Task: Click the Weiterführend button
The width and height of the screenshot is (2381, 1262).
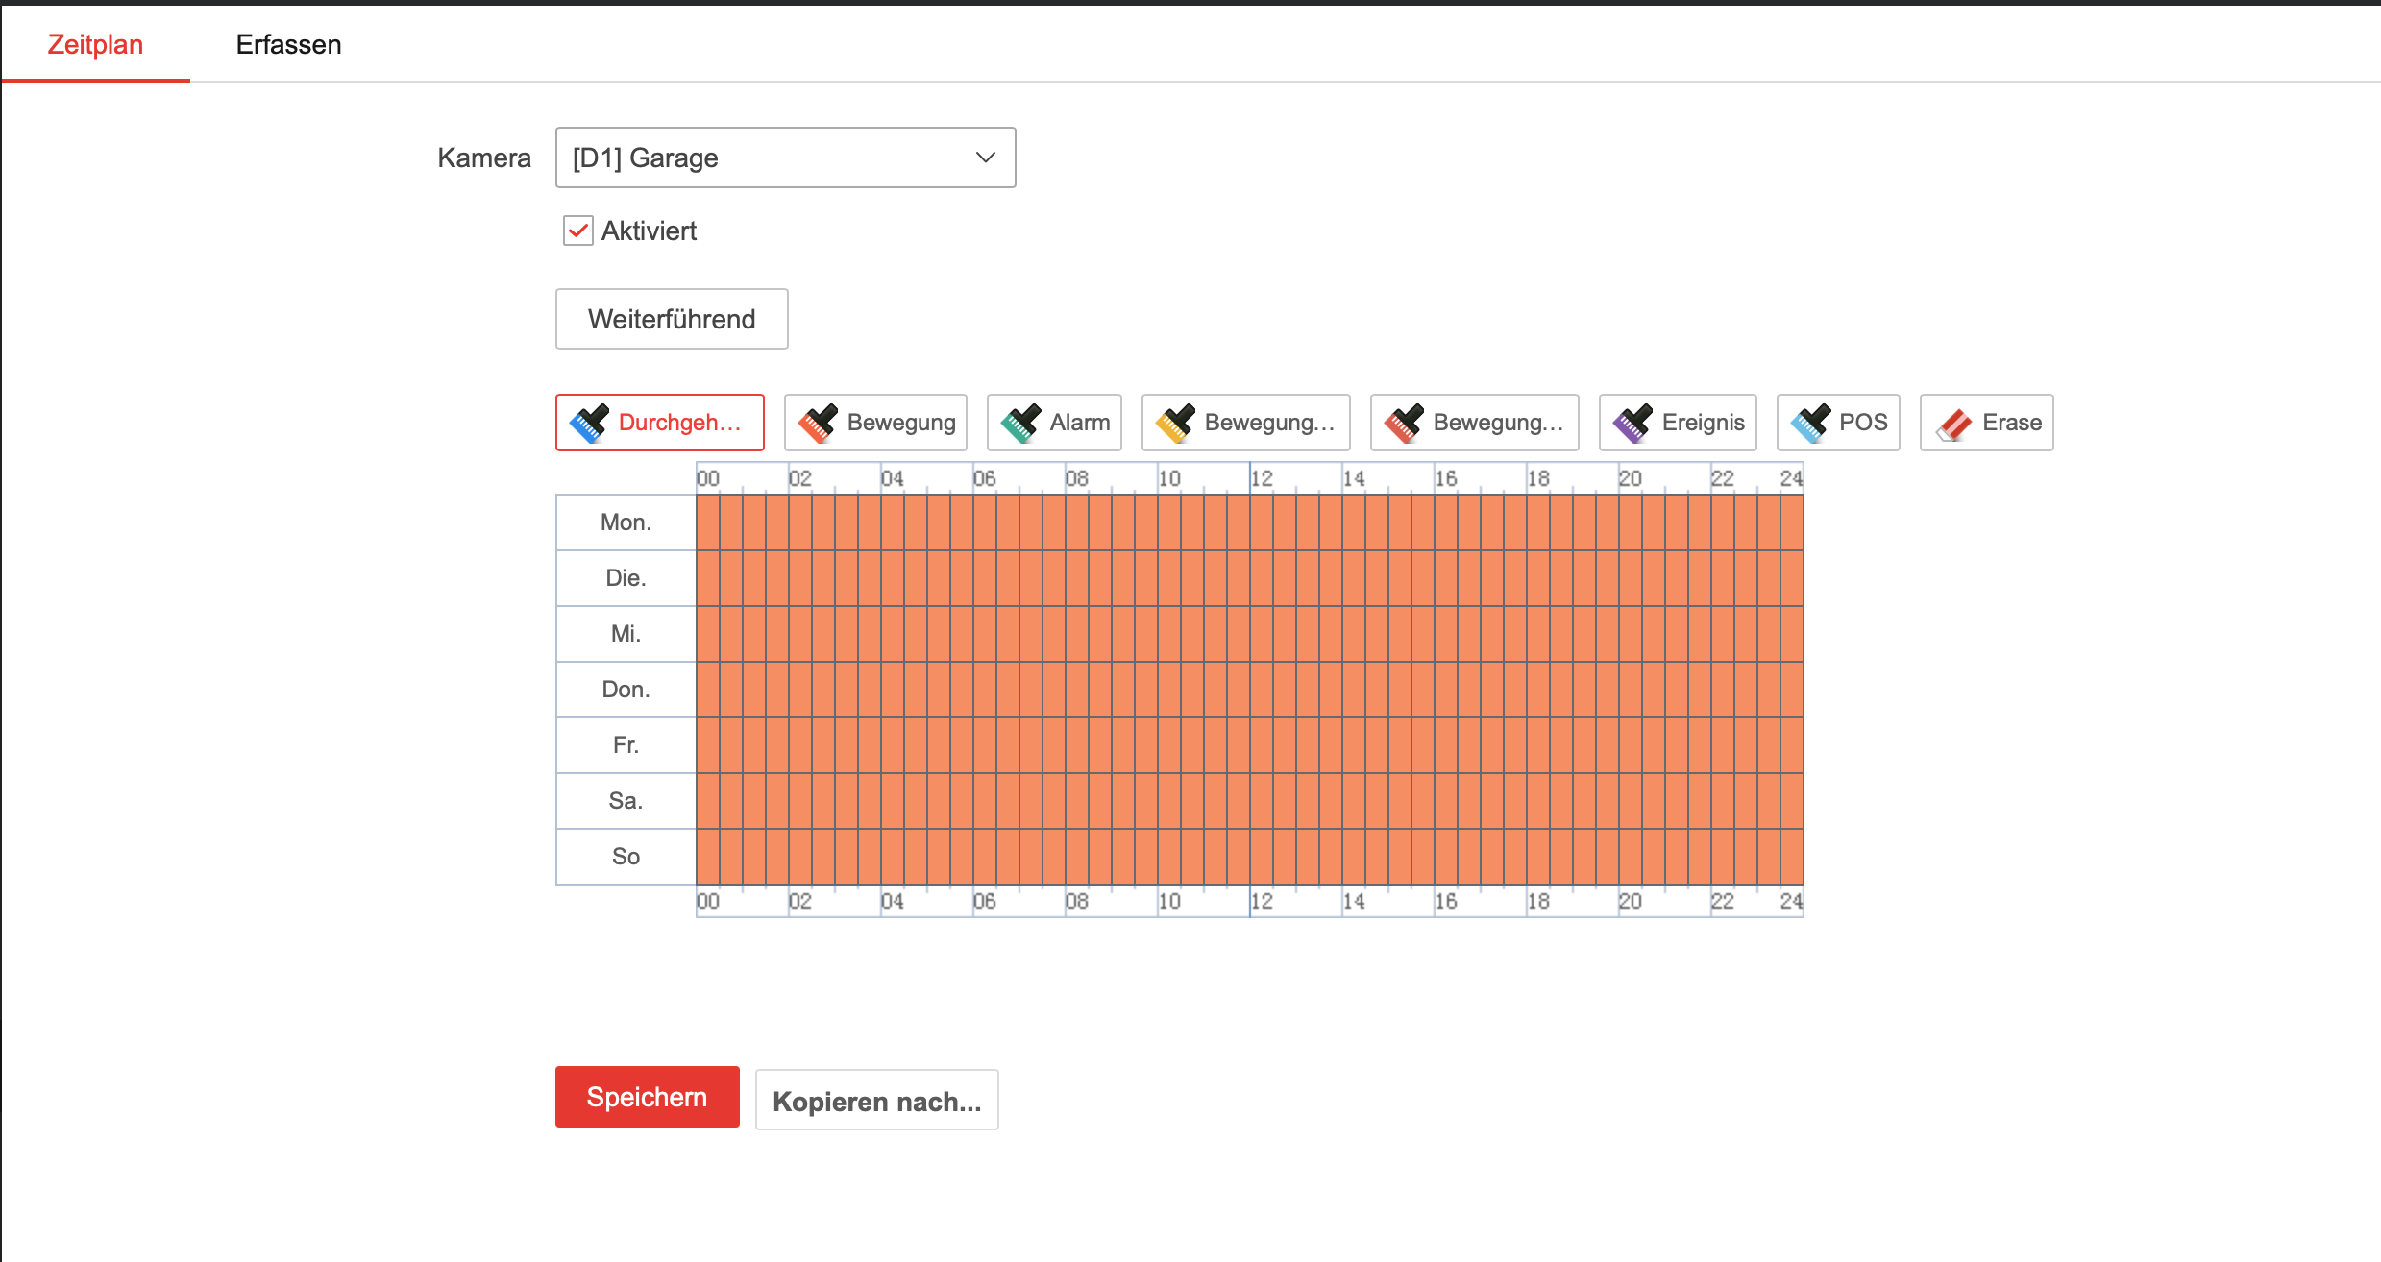Action: pyautogui.click(x=671, y=319)
